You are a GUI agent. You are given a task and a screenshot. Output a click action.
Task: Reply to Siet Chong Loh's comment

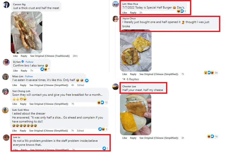tap(24, 104)
